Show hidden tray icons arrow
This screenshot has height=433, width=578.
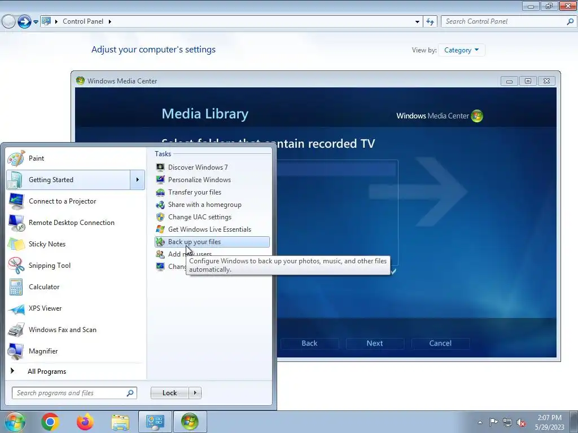[480, 422]
